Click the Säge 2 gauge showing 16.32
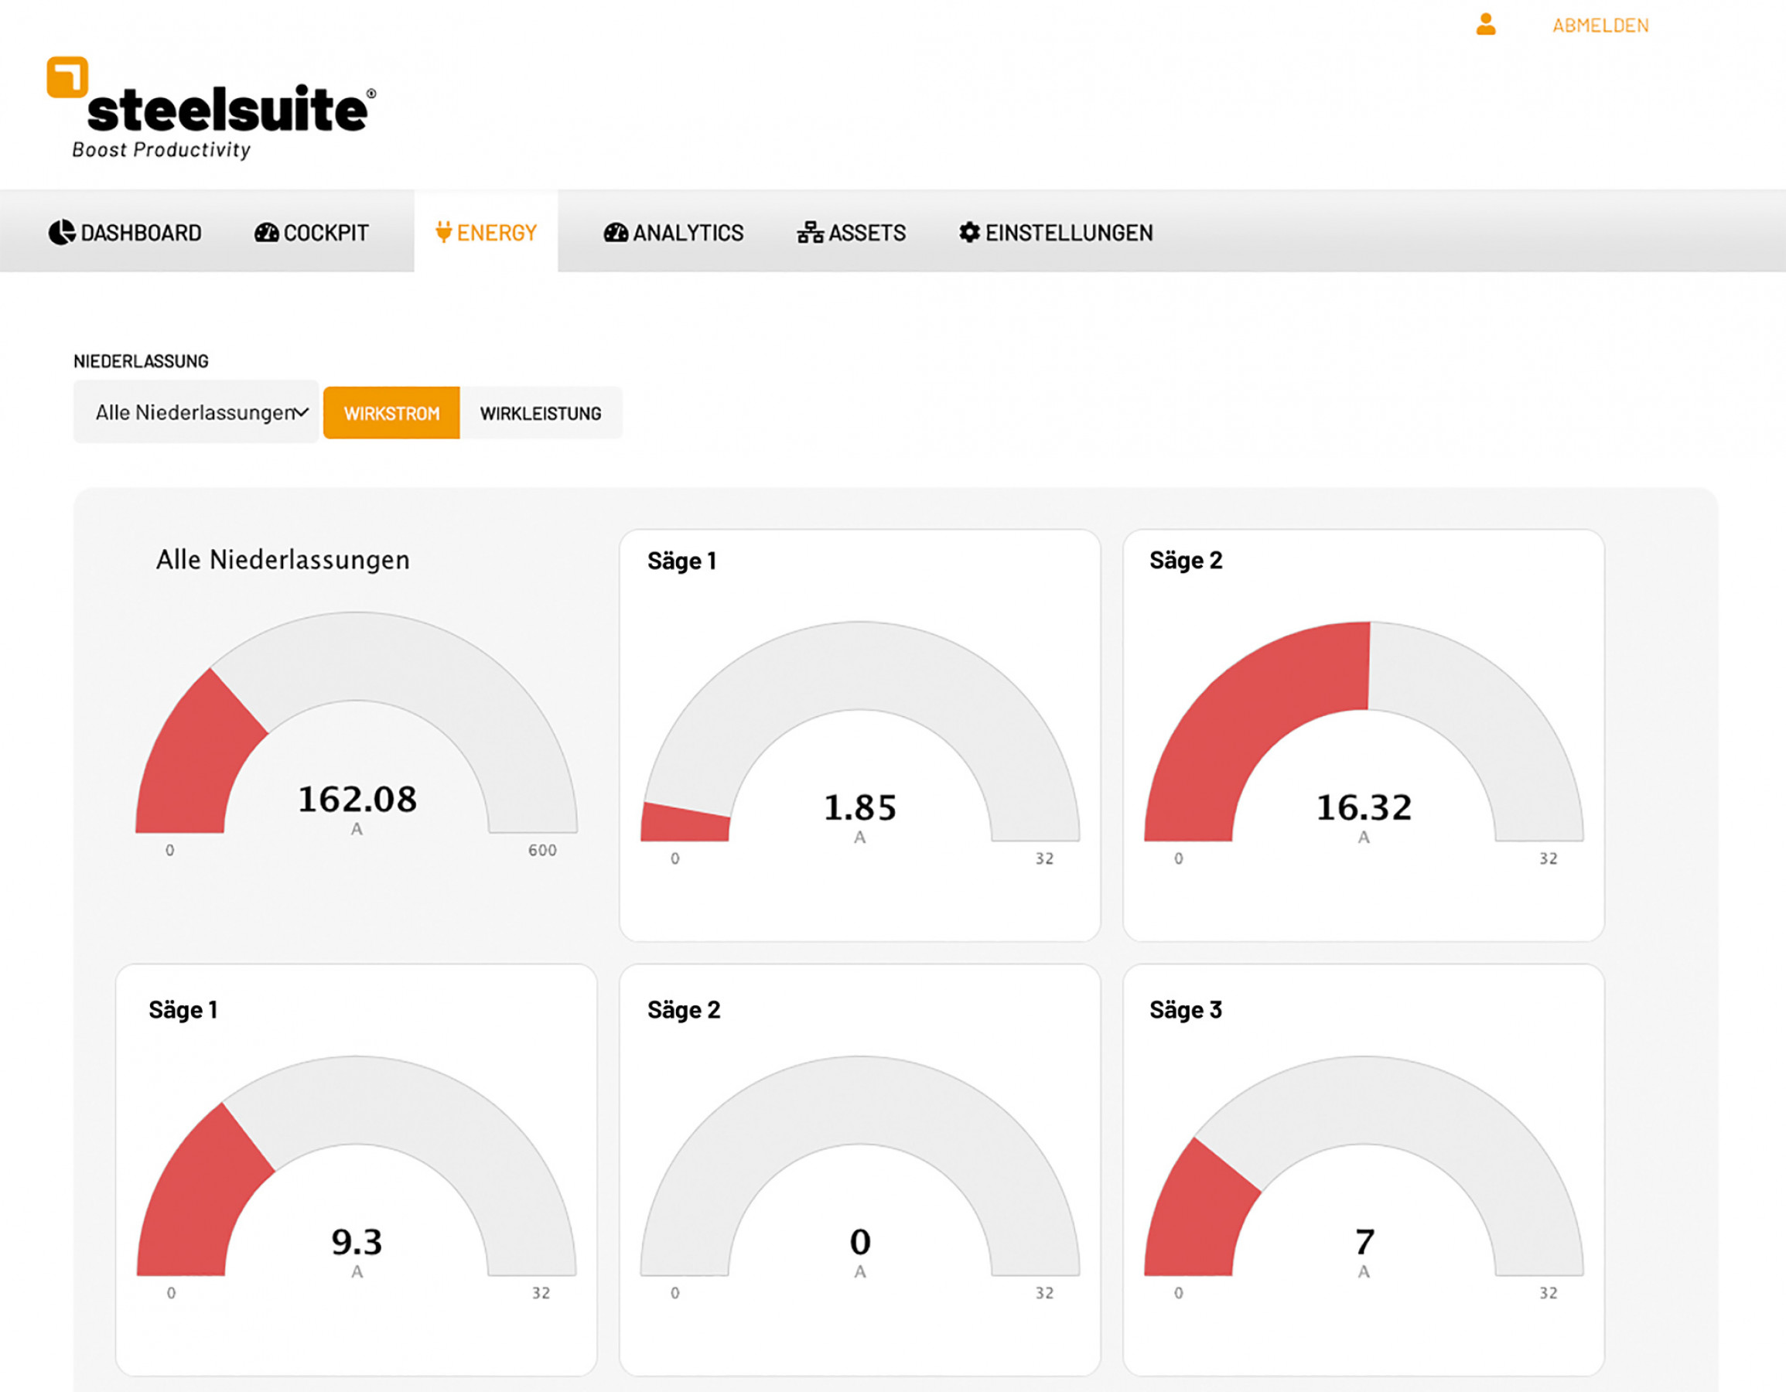Viewport: 1786px width, 1392px height. tap(1362, 735)
